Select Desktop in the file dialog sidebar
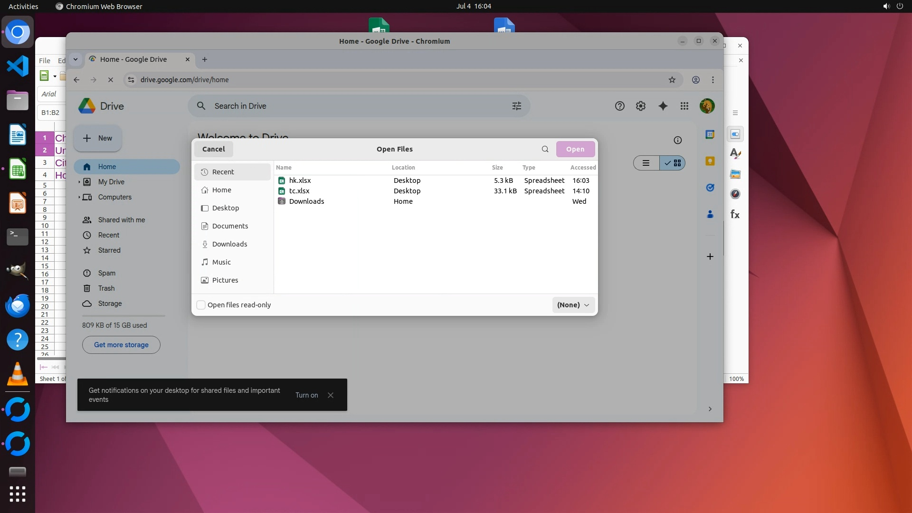Image resolution: width=912 pixels, height=513 pixels. pos(225,208)
